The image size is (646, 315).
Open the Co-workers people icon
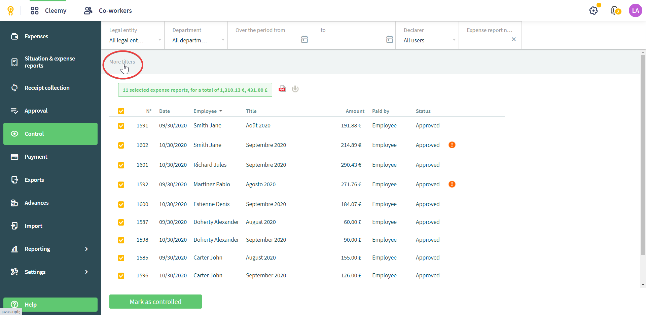click(88, 11)
